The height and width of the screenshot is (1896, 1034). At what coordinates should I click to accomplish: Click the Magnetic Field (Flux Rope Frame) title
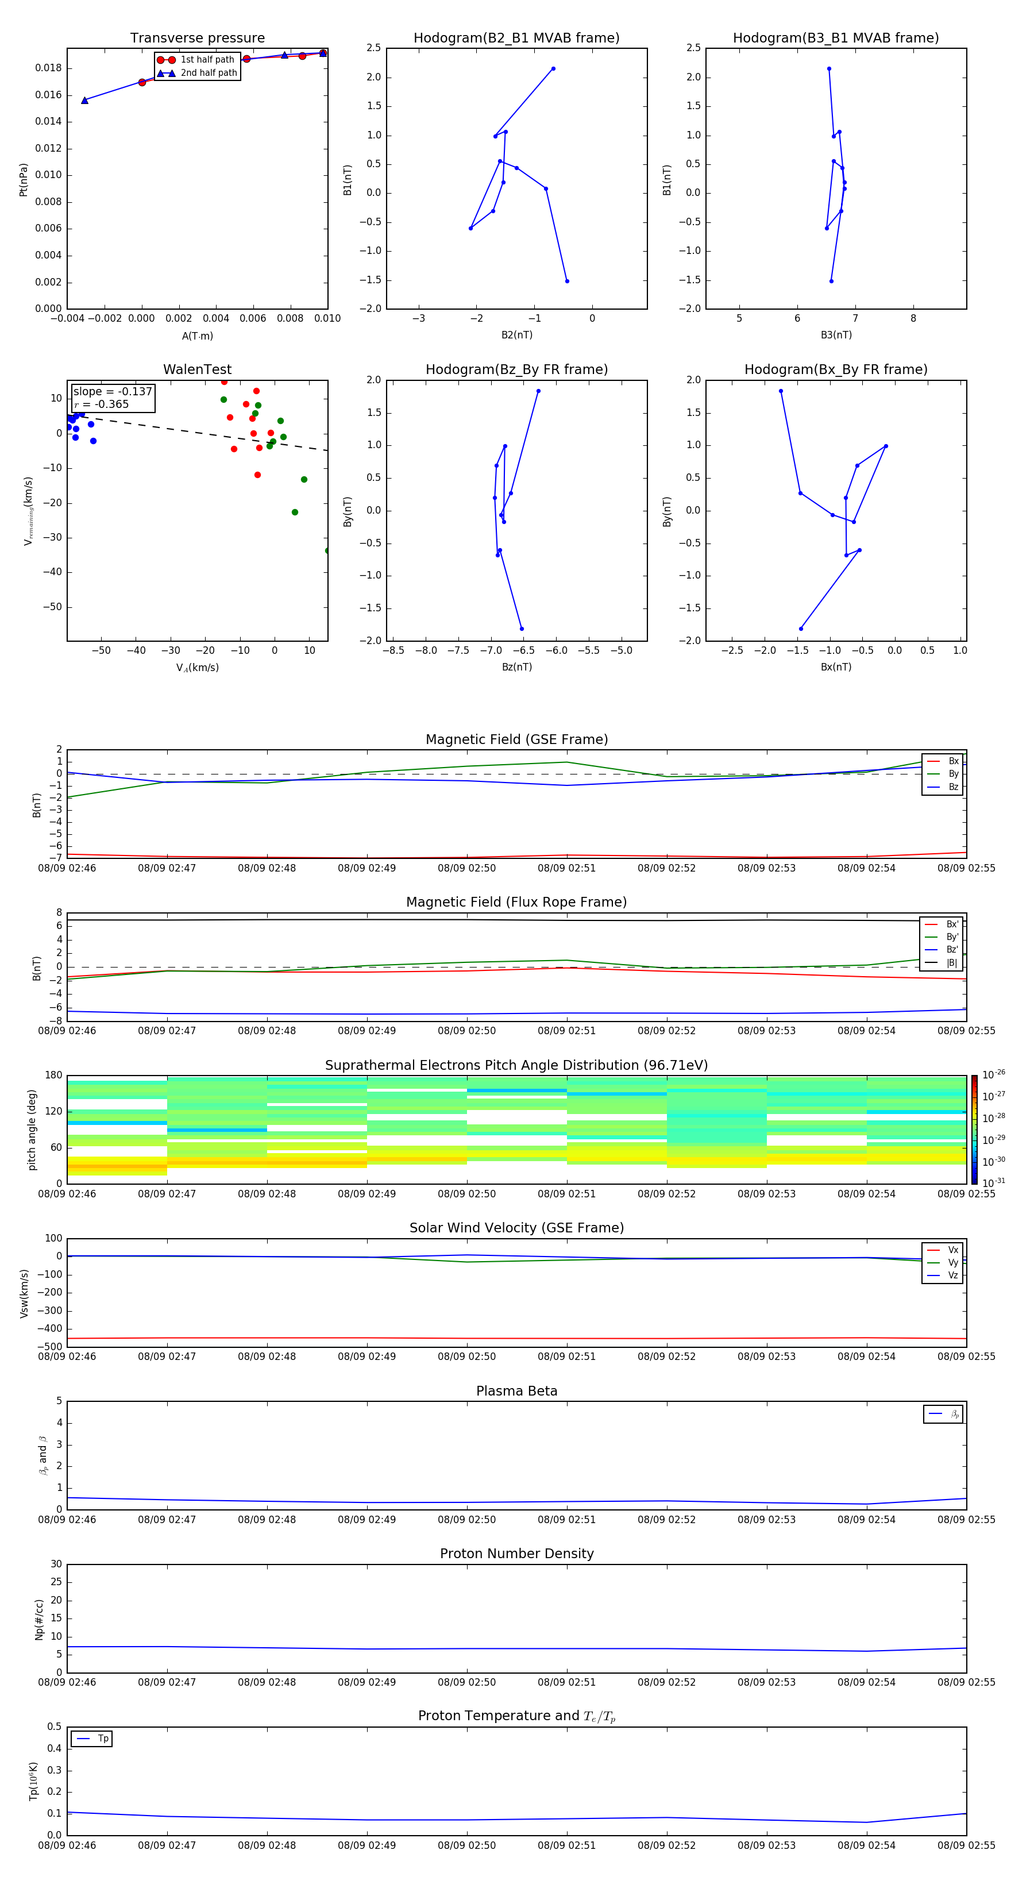pos(516,903)
